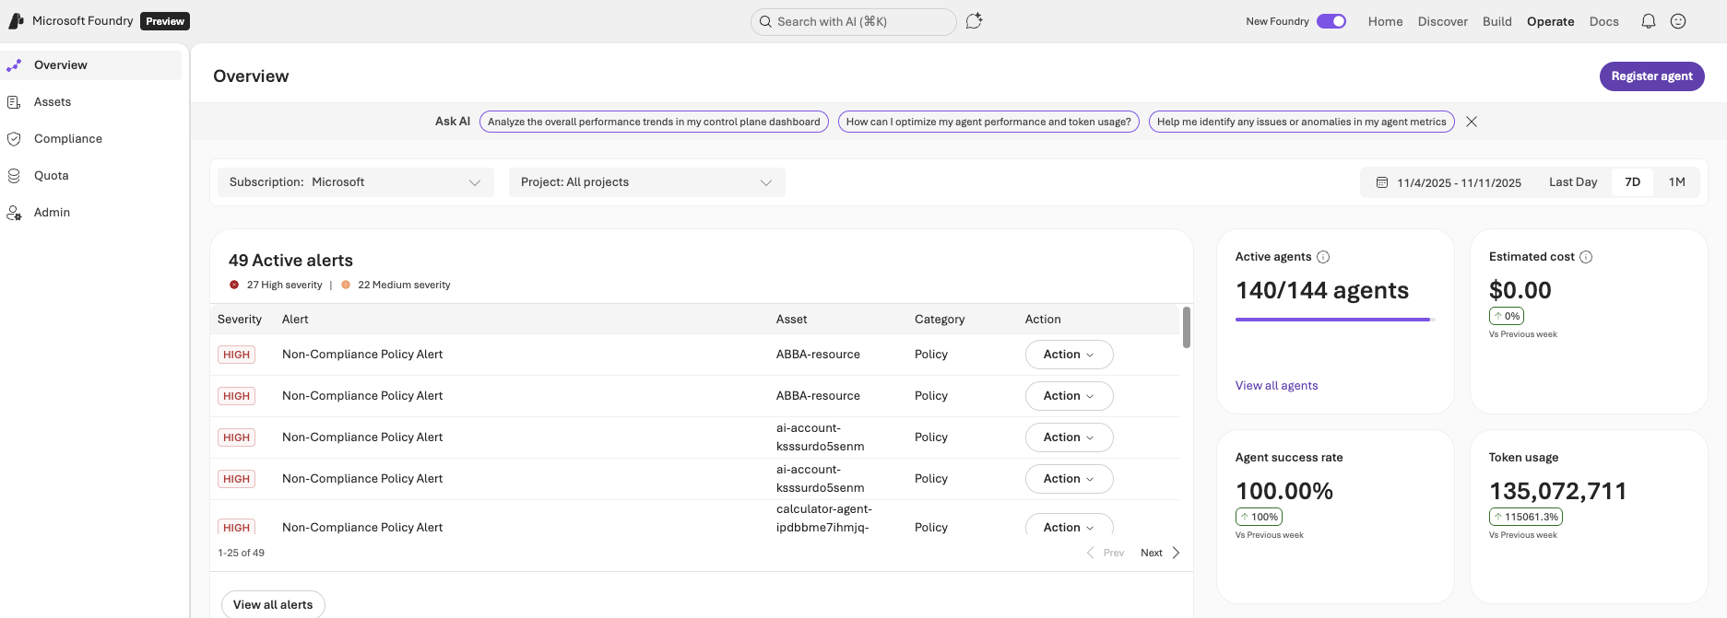
Task: Open Action dropdown for first ABBA-resource alert
Action: [1069, 355]
